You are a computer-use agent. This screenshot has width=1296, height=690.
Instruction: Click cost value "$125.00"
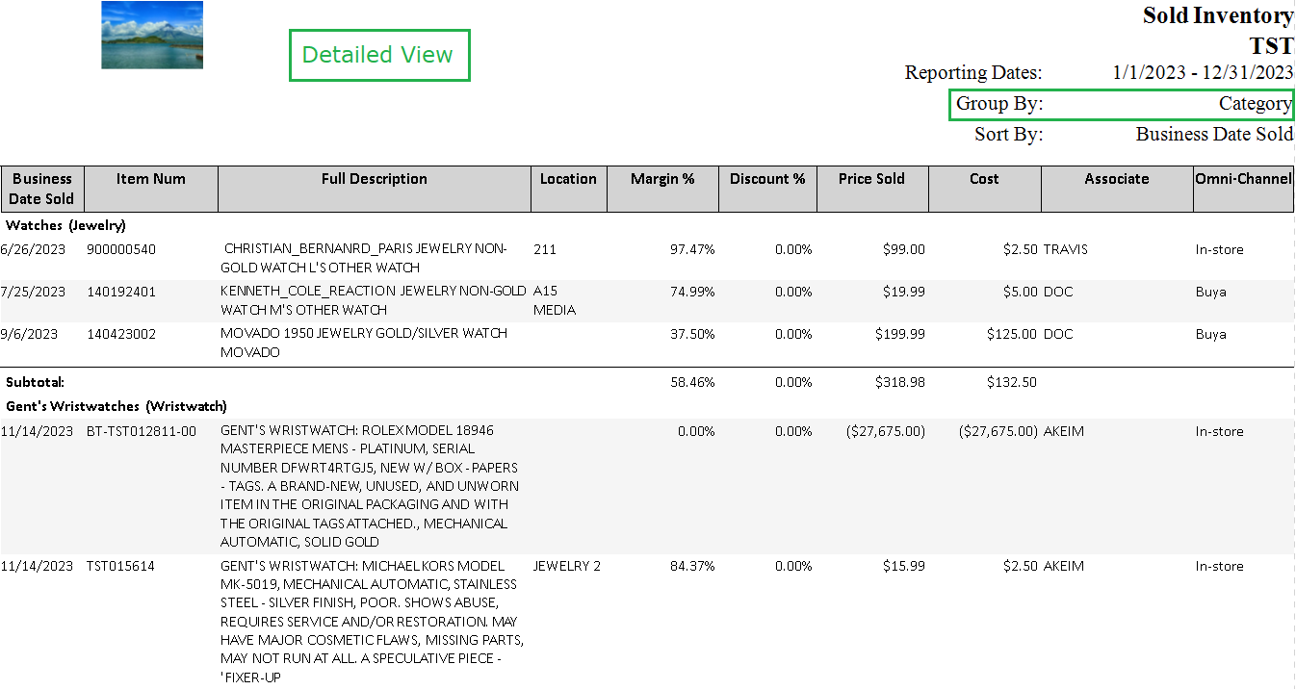(1012, 334)
